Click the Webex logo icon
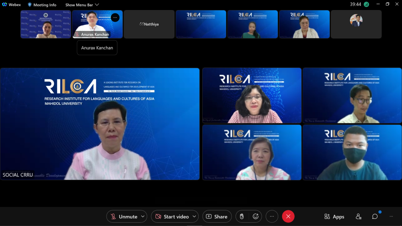This screenshot has height=226, width=402. [4, 4]
